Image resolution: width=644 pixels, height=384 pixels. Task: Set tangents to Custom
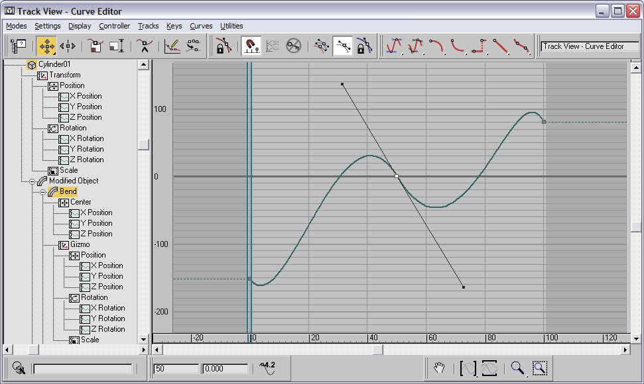415,46
